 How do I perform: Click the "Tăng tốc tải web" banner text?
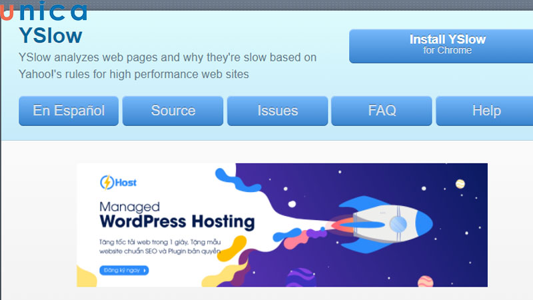160,247
